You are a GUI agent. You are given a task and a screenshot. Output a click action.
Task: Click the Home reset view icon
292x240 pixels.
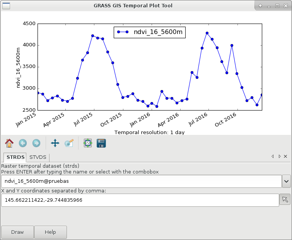9,143
